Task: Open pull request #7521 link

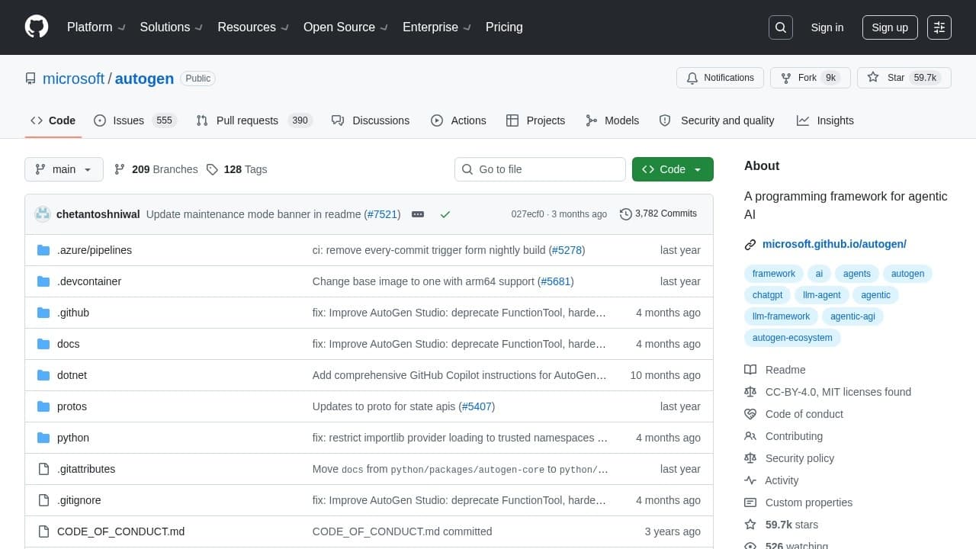Action: [383, 214]
